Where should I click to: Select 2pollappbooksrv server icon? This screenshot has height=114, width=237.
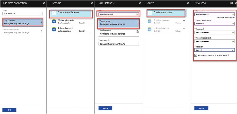click(149, 21)
